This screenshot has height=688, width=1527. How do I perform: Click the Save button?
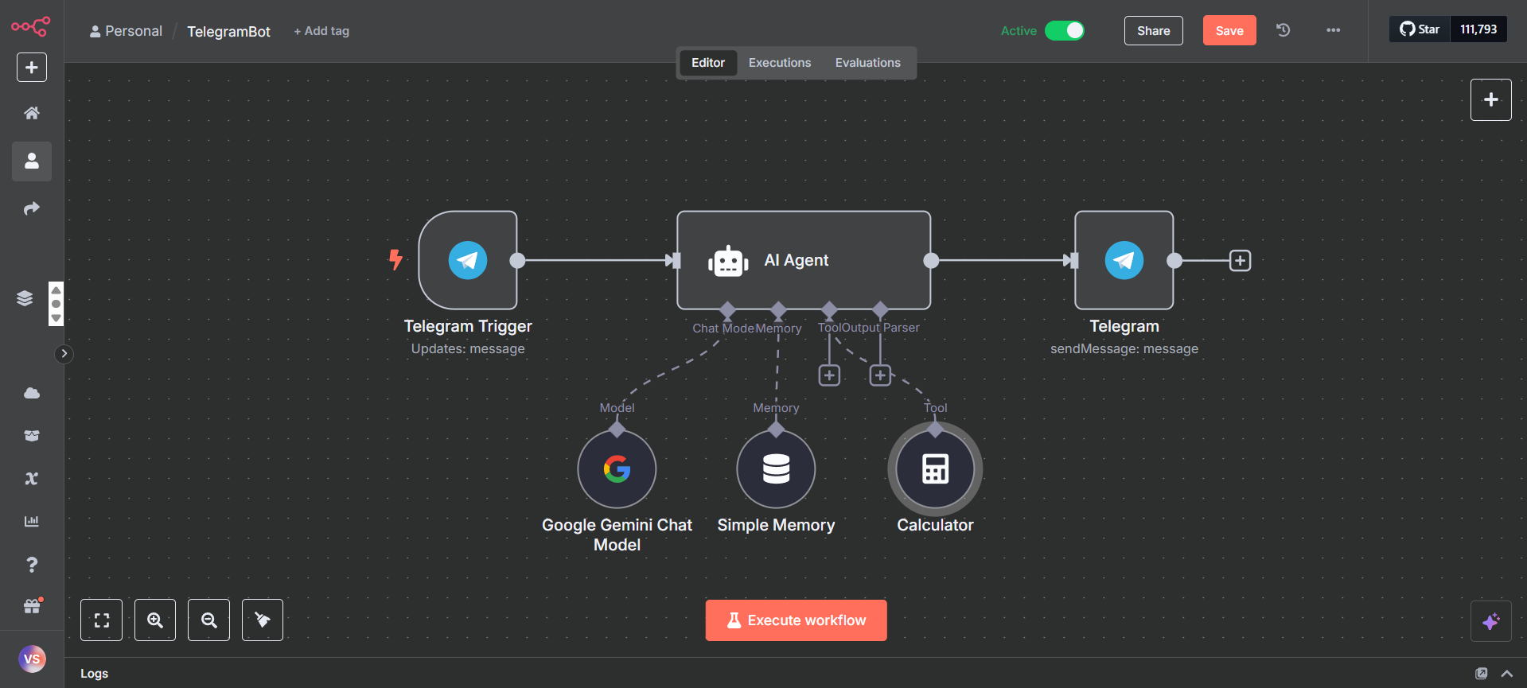[x=1229, y=30]
